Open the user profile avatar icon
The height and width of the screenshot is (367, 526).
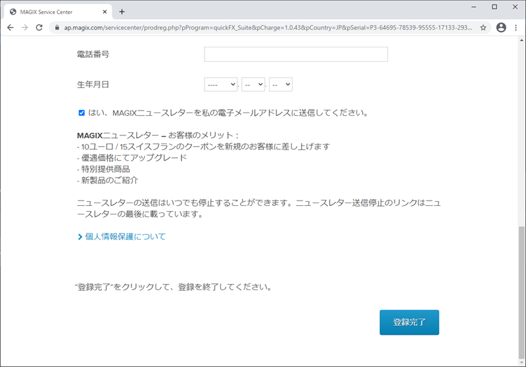point(501,28)
